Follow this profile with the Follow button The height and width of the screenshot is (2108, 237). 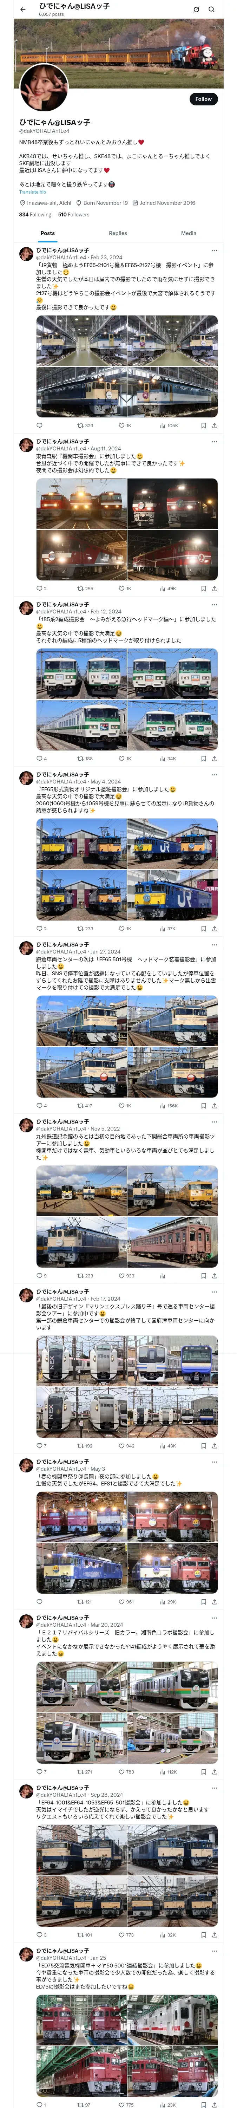[204, 99]
